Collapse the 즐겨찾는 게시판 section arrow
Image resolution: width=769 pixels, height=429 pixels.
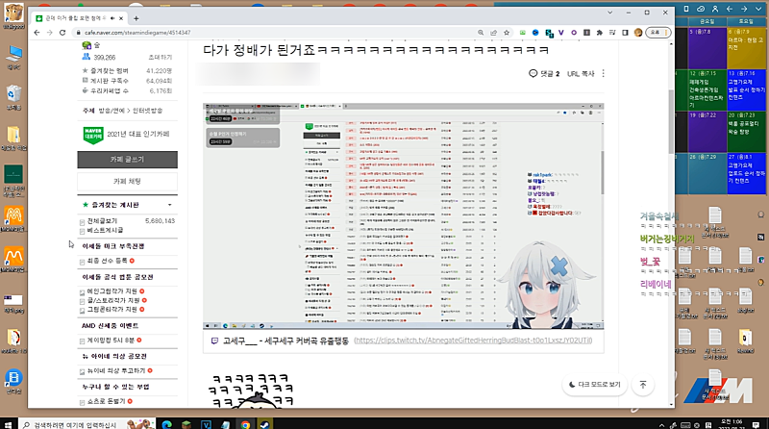coord(169,205)
